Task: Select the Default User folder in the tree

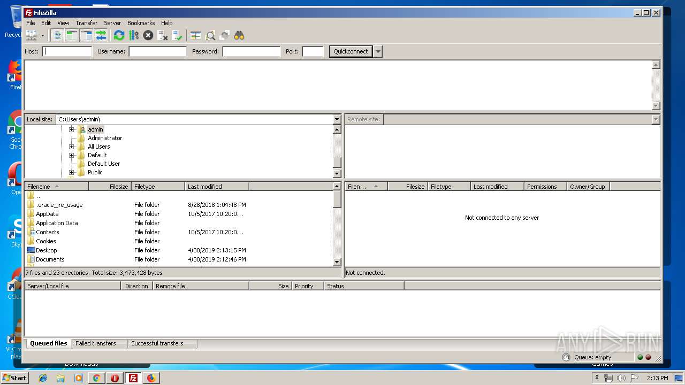Action: coord(104,164)
